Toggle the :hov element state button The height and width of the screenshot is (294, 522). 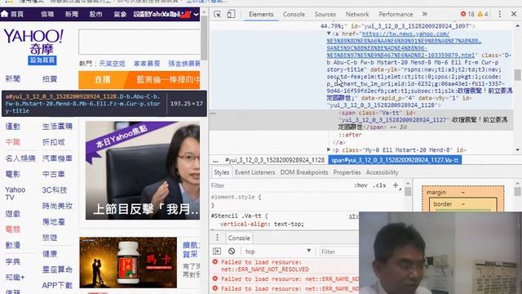pos(361,185)
